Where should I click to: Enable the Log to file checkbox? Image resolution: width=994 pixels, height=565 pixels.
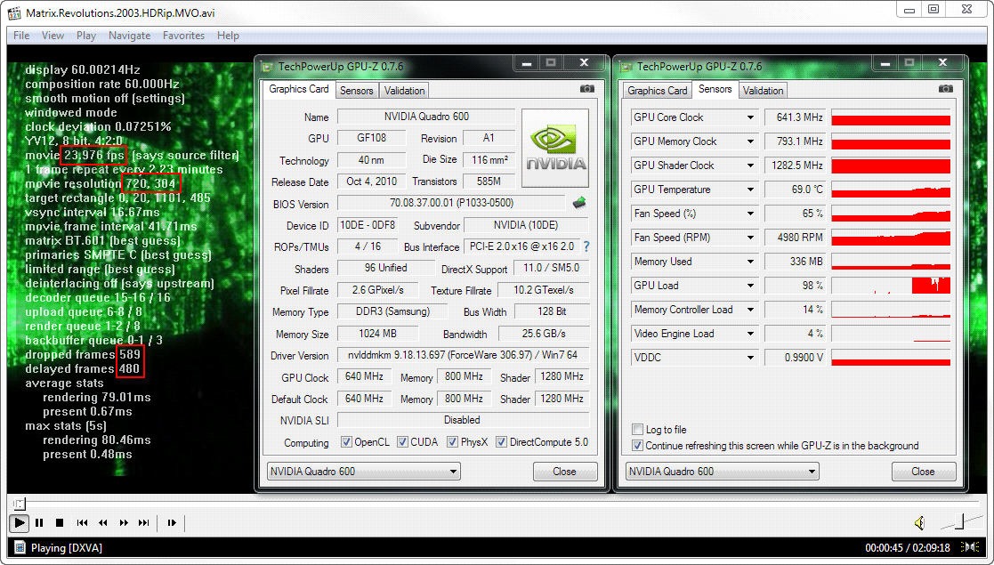click(x=637, y=430)
